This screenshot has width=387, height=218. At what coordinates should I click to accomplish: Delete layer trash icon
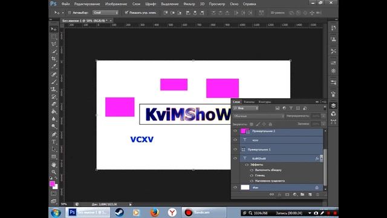[x=317, y=194]
